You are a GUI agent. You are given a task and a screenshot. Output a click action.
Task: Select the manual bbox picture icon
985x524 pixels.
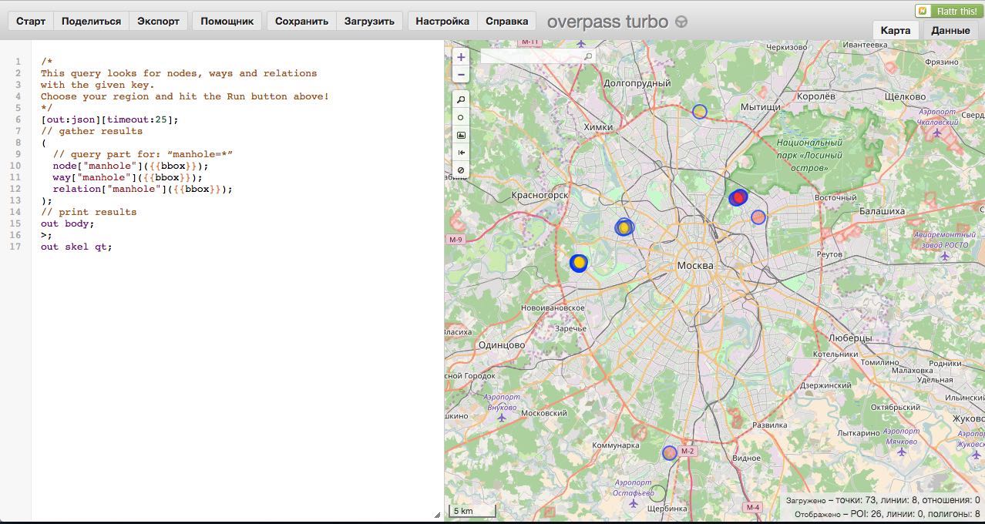pyautogui.click(x=461, y=135)
